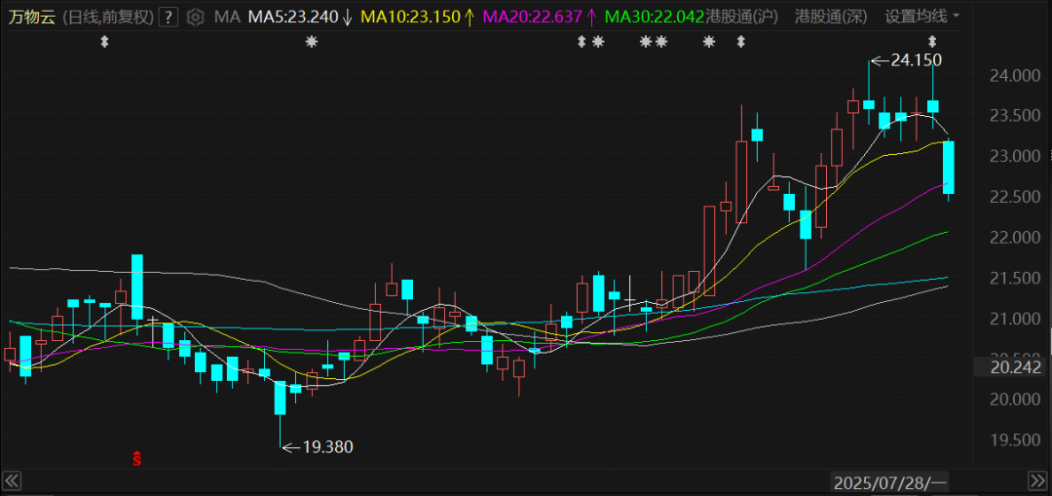Go back with the bottom-left double arrow
The height and width of the screenshot is (496, 1052).
tap(12, 480)
